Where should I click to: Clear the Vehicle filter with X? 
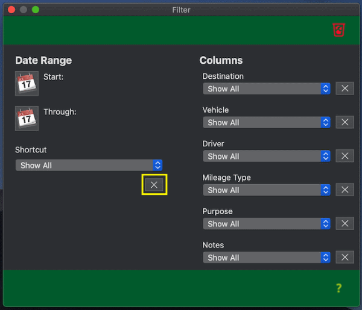coord(345,122)
